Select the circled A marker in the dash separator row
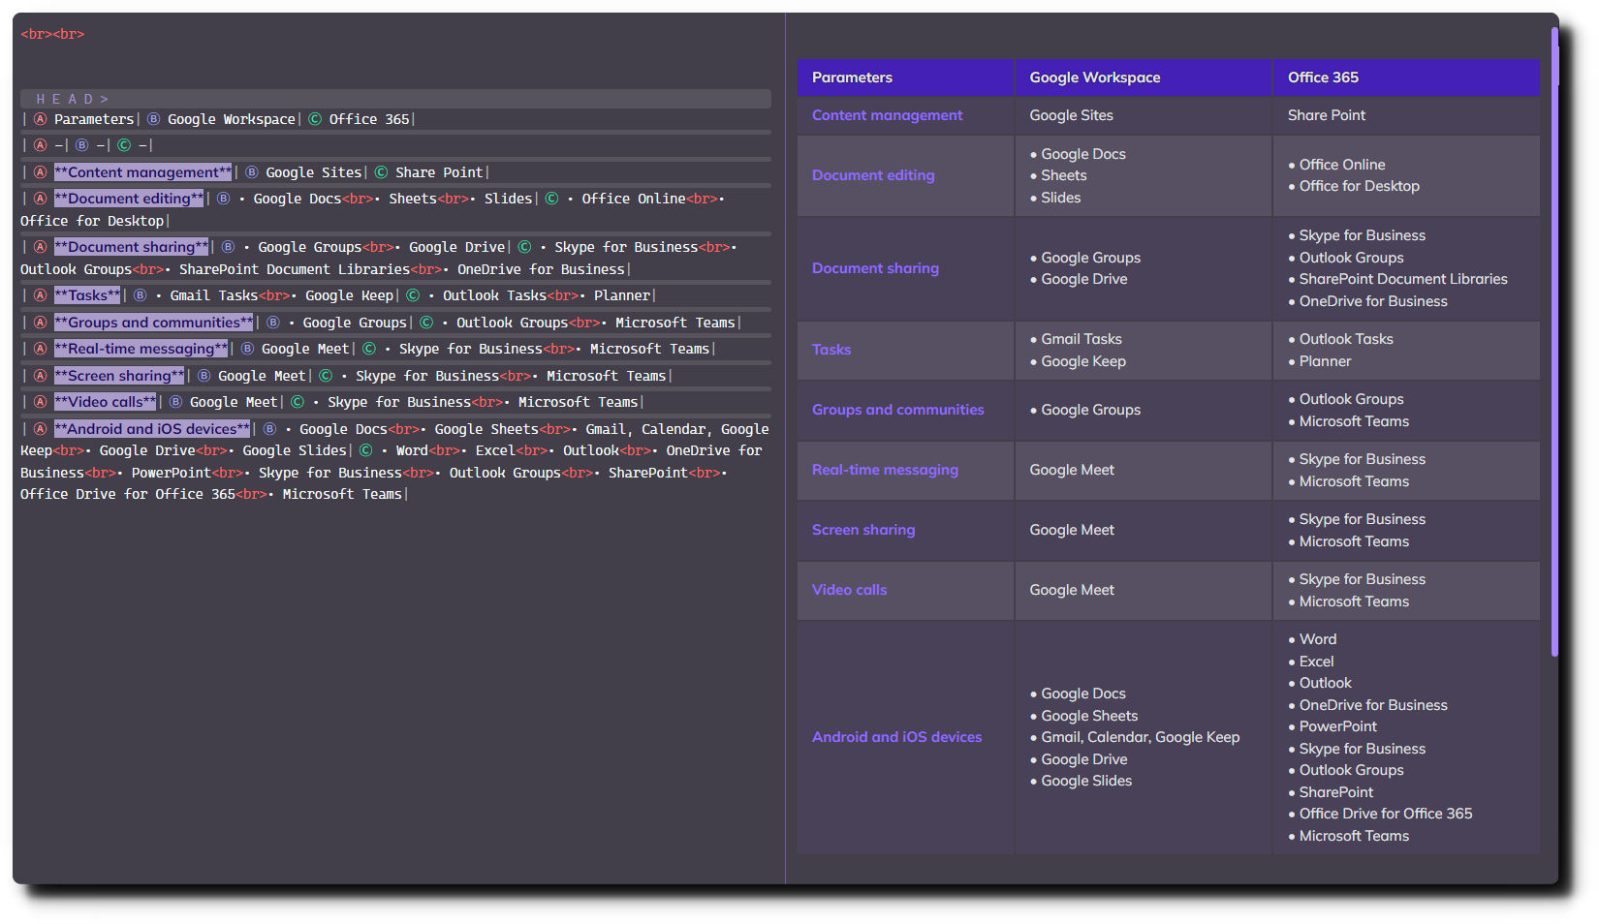The height and width of the screenshot is (924, 1599). tap(41, 145)
